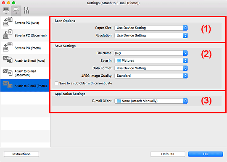Viewport: 227px width, 162px height.
Task: Click the Defaults button
Action: click(168, 154)
